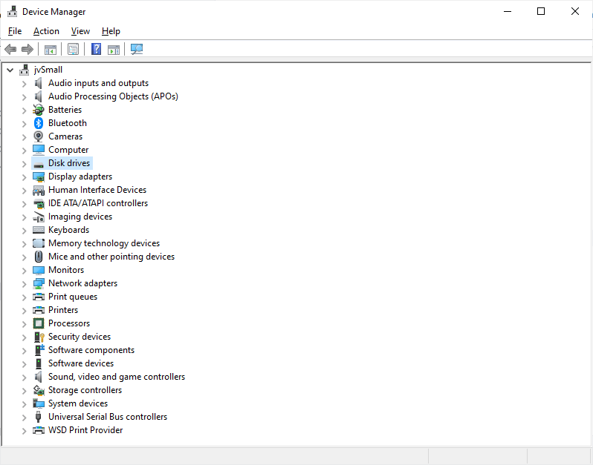Click the Bluetooth device category icon
This screenshot has width=593, height=465.
pyautogui.click(x=39, y=123)
